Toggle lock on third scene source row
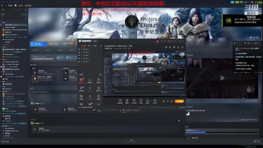Screen dimensions: 263x148 82,55
